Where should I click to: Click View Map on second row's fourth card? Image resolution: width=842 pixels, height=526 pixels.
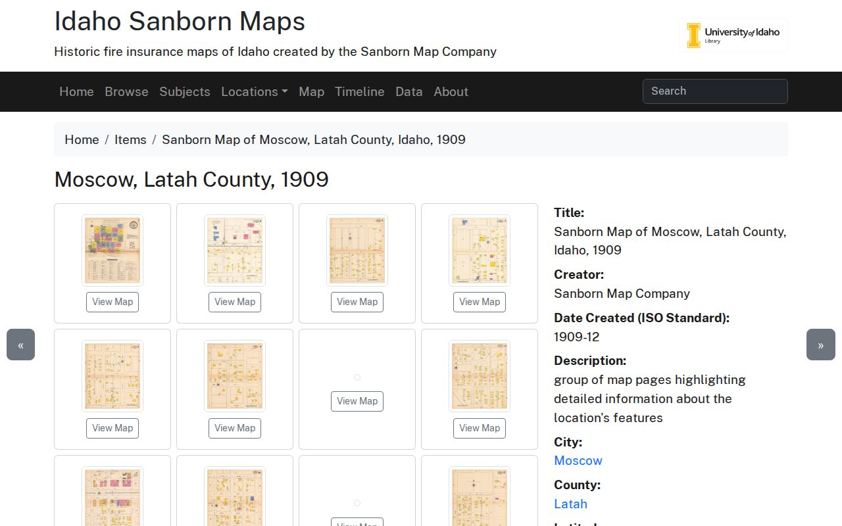point(480,428)
